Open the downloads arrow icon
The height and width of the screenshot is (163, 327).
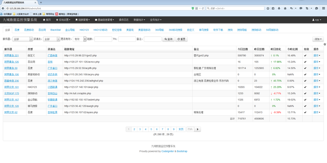(279, 8)
